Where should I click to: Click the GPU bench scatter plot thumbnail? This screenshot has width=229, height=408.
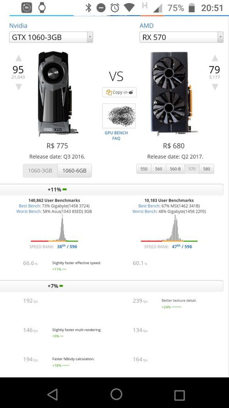(x=119, y=116)
